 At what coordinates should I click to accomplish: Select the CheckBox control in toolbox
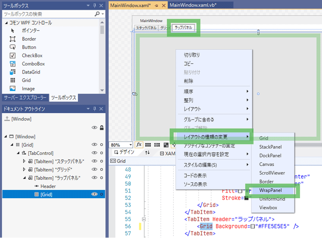tap(32, 56)
